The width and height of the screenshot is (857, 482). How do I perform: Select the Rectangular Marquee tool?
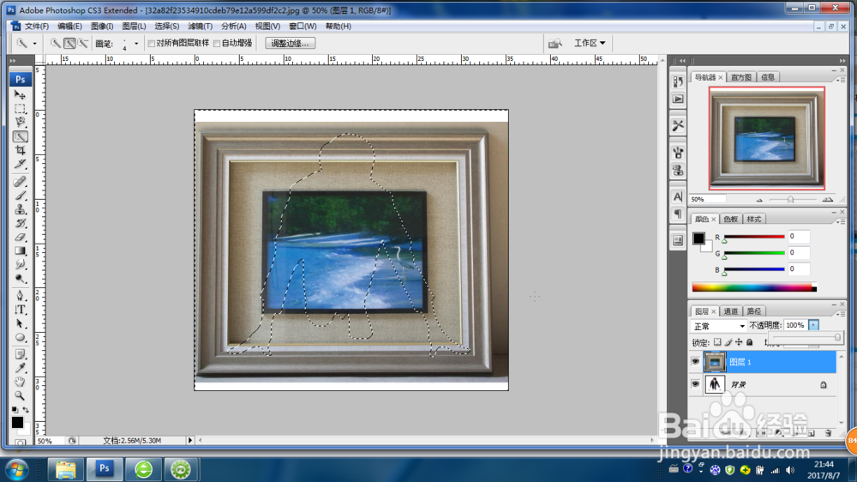click(x=21, y=108)
